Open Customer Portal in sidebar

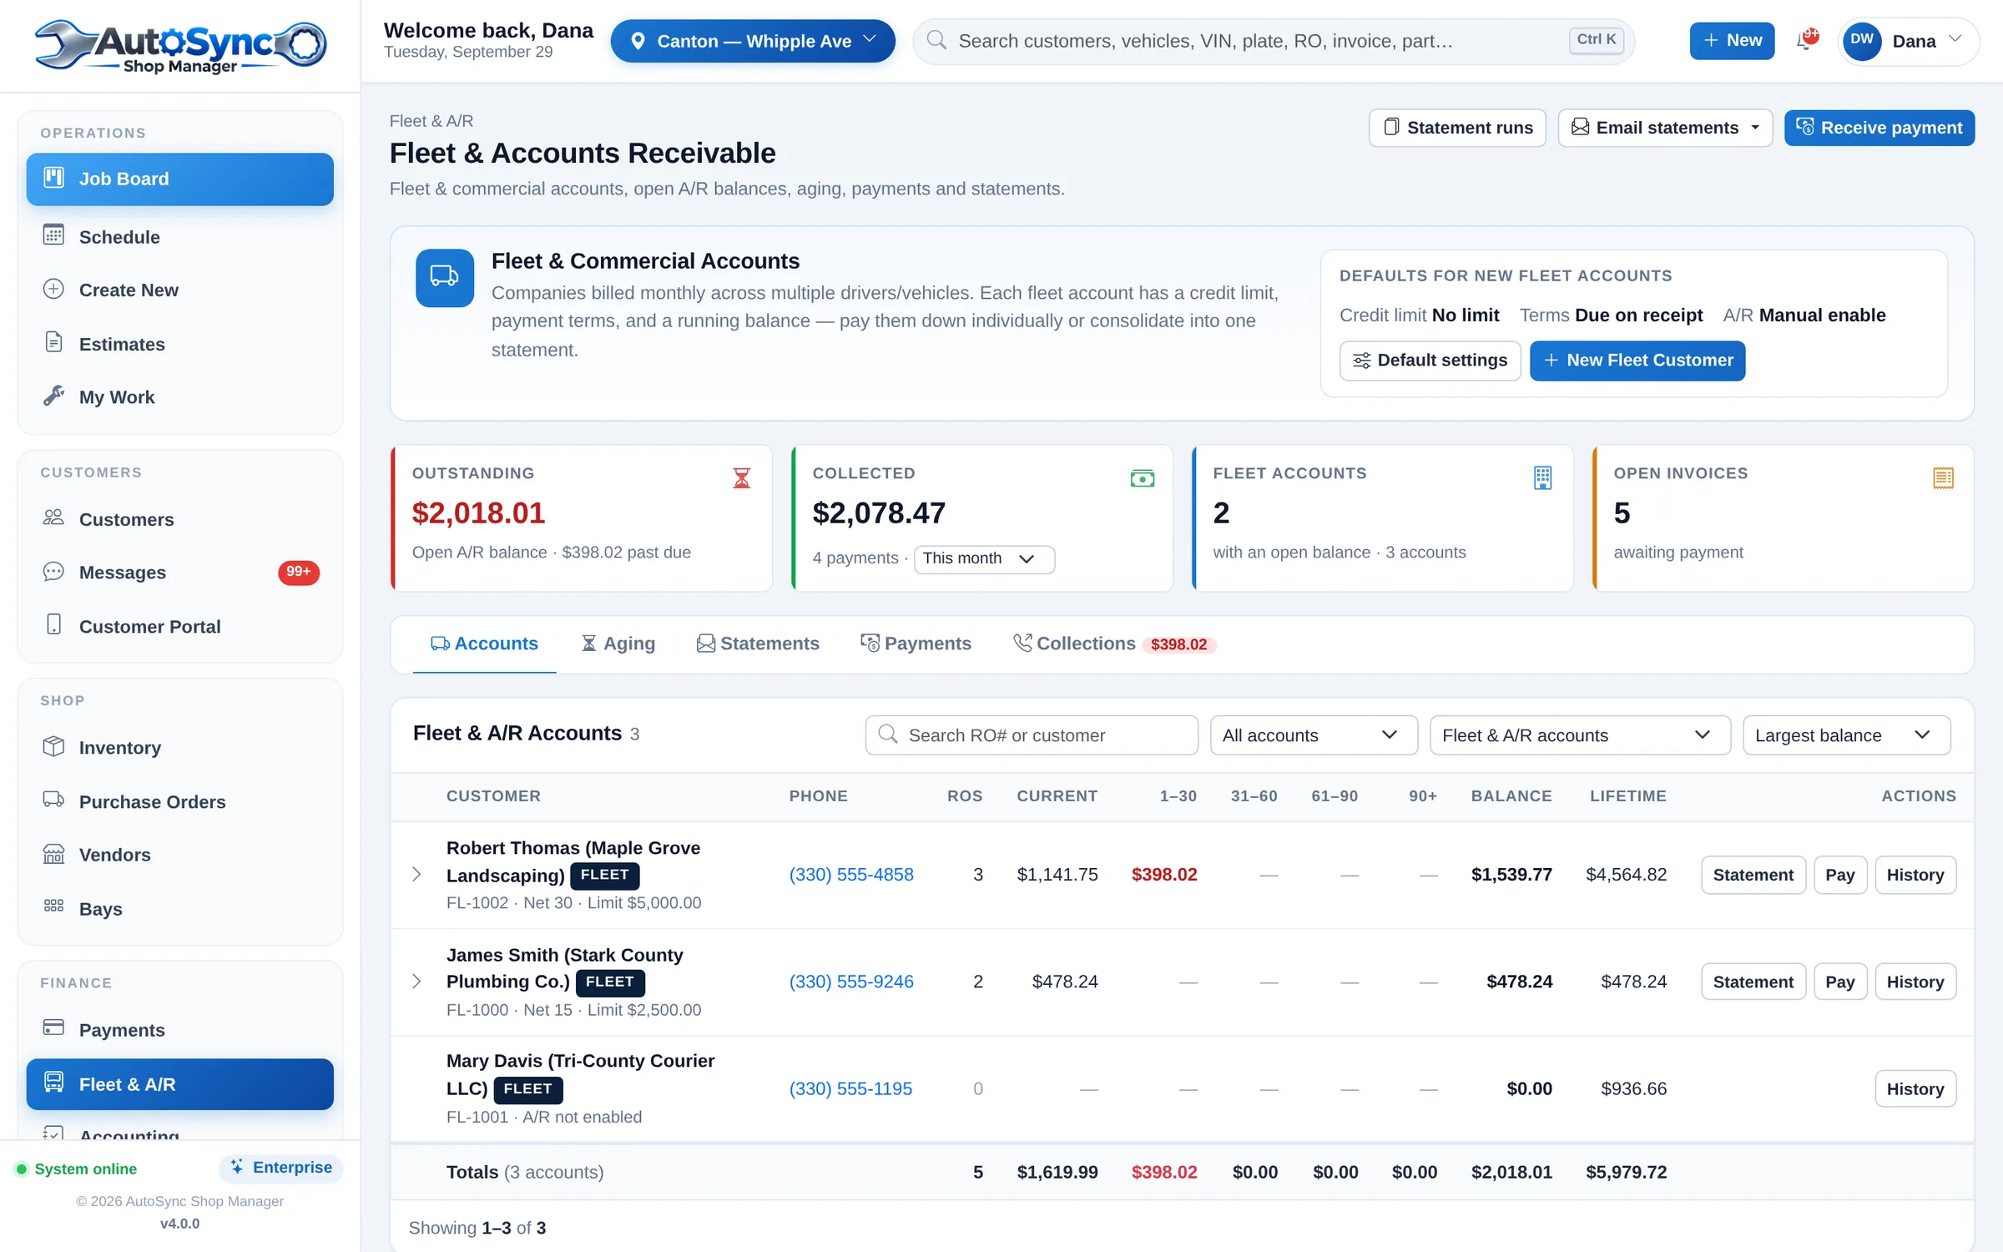[180, 626]
